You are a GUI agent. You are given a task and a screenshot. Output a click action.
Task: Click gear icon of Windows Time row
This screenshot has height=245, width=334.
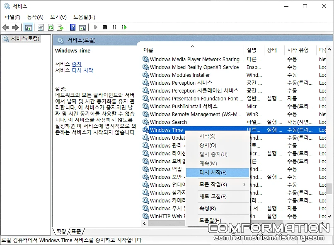coord(146,130)
